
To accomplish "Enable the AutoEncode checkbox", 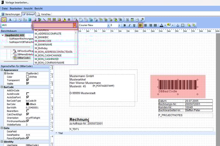I will (x=28, y=93).
